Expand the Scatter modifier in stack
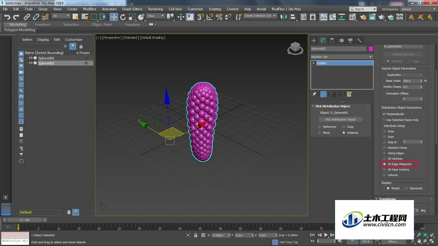Viewport: 438px width, 246px height. (314, 63)
